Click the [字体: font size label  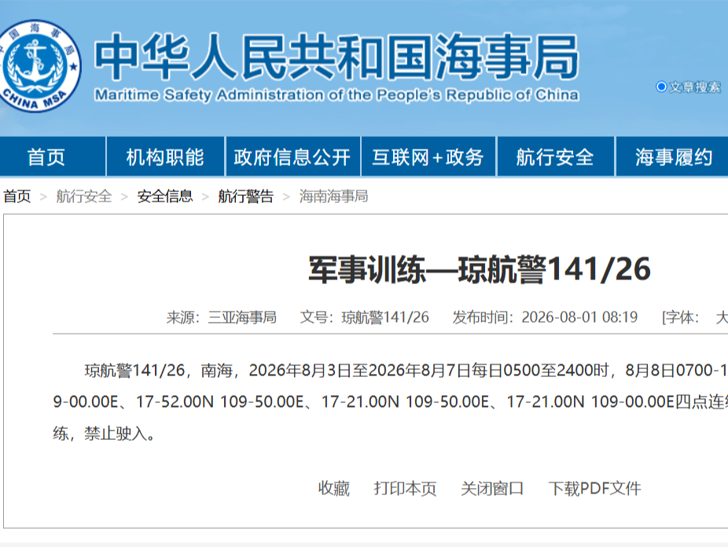coord(680,317)
